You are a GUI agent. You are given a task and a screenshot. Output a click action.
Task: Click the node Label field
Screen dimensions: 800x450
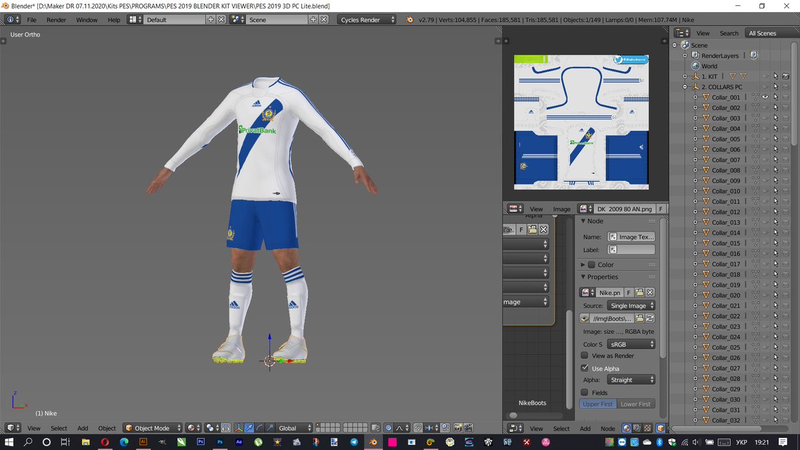point(631,249)
